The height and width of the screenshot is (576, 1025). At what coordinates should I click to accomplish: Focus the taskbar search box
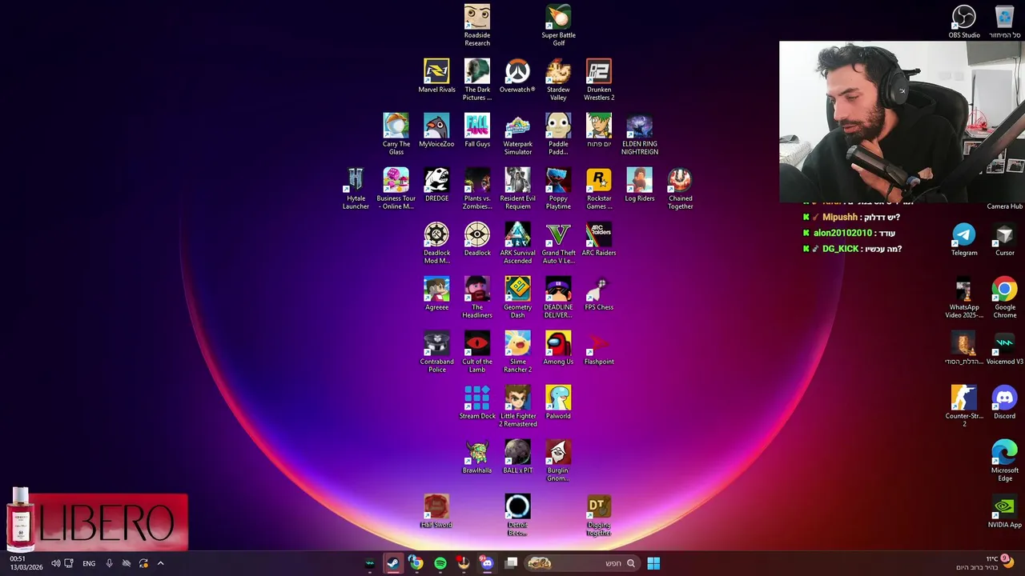(581, 563)
